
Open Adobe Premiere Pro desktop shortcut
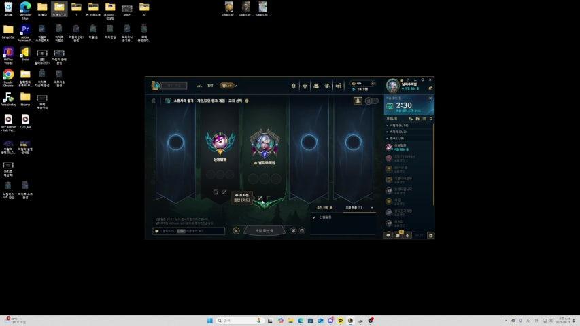(25, 33)
